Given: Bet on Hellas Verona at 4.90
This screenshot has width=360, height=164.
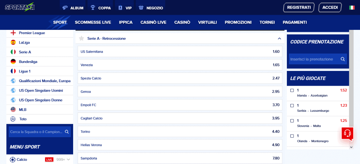Looking at the screenshot, I should [x=180, y=145].
